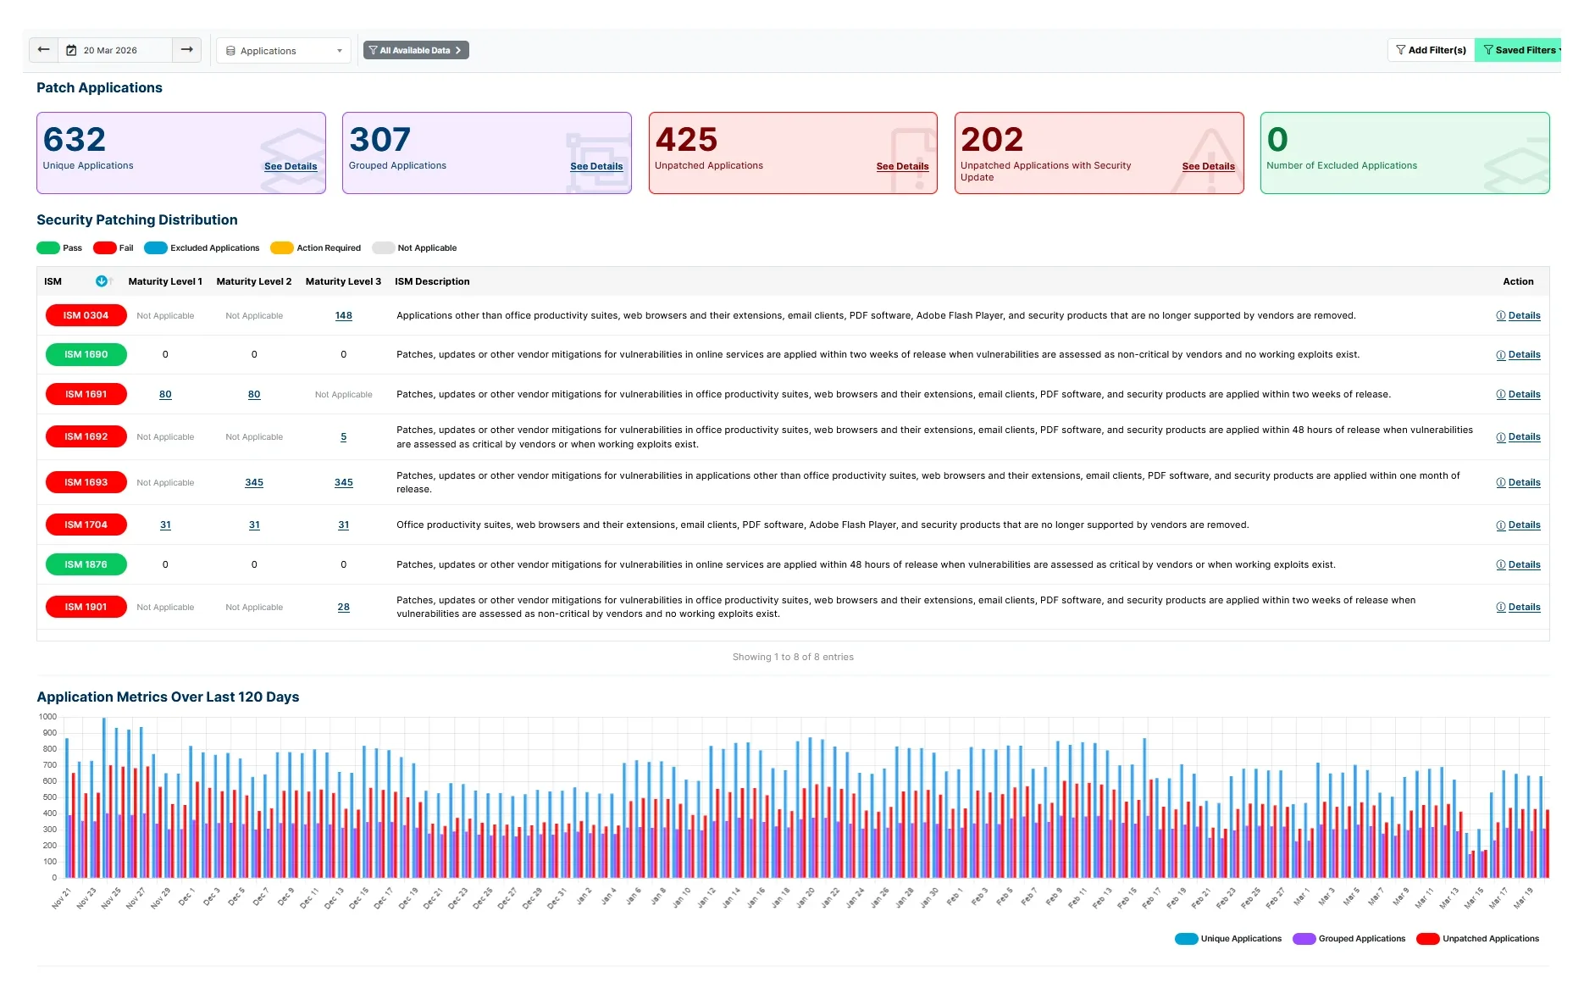Toggle Pass legend in Security Patching Distribution
Image resolution: width=1584 pixels, height=1005 pixels.
(48, 248)
